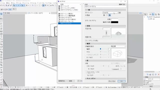The width and height of the screenshot is (160, 90).
Task: Toggle the 影の輪郭 checkbox under shadow section
Action: (87, 69)
